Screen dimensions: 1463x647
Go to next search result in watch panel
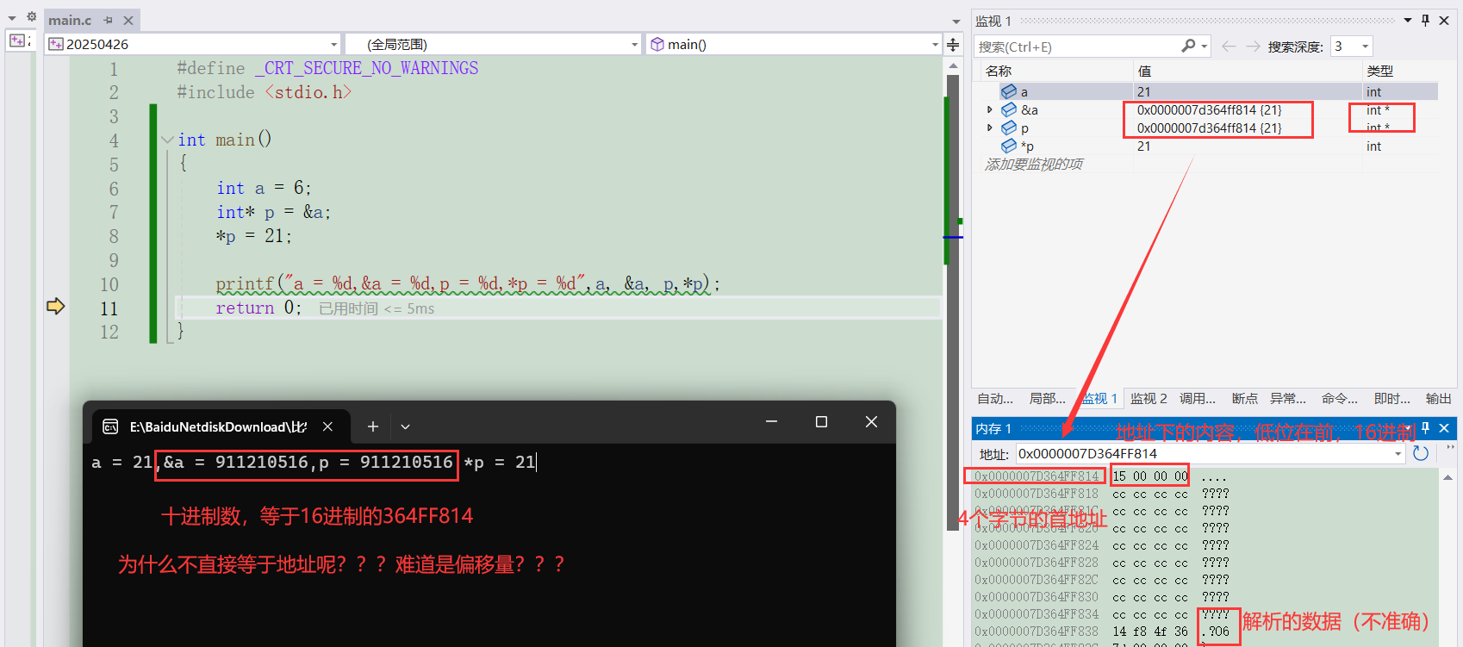[x=1253, y=47]
